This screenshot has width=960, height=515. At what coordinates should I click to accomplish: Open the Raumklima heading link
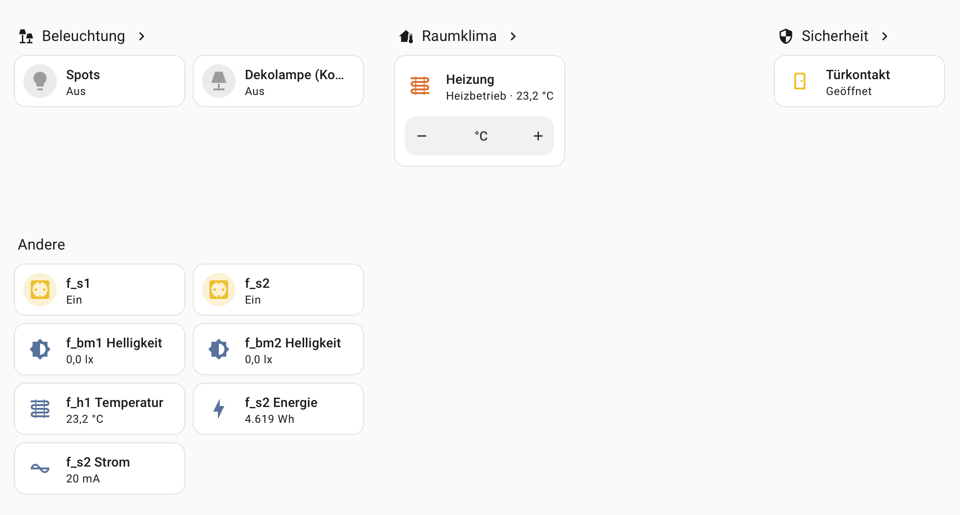point(459,36)
